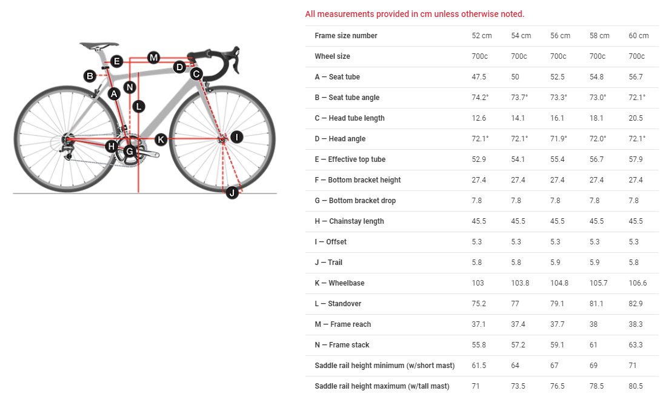Select the 56 cm frame size column header
This screenshot has height=402, width=666.
560,36
